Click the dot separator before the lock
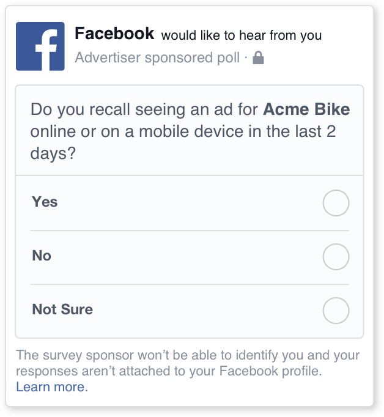The image size is (384, 417). coord(245,58)
